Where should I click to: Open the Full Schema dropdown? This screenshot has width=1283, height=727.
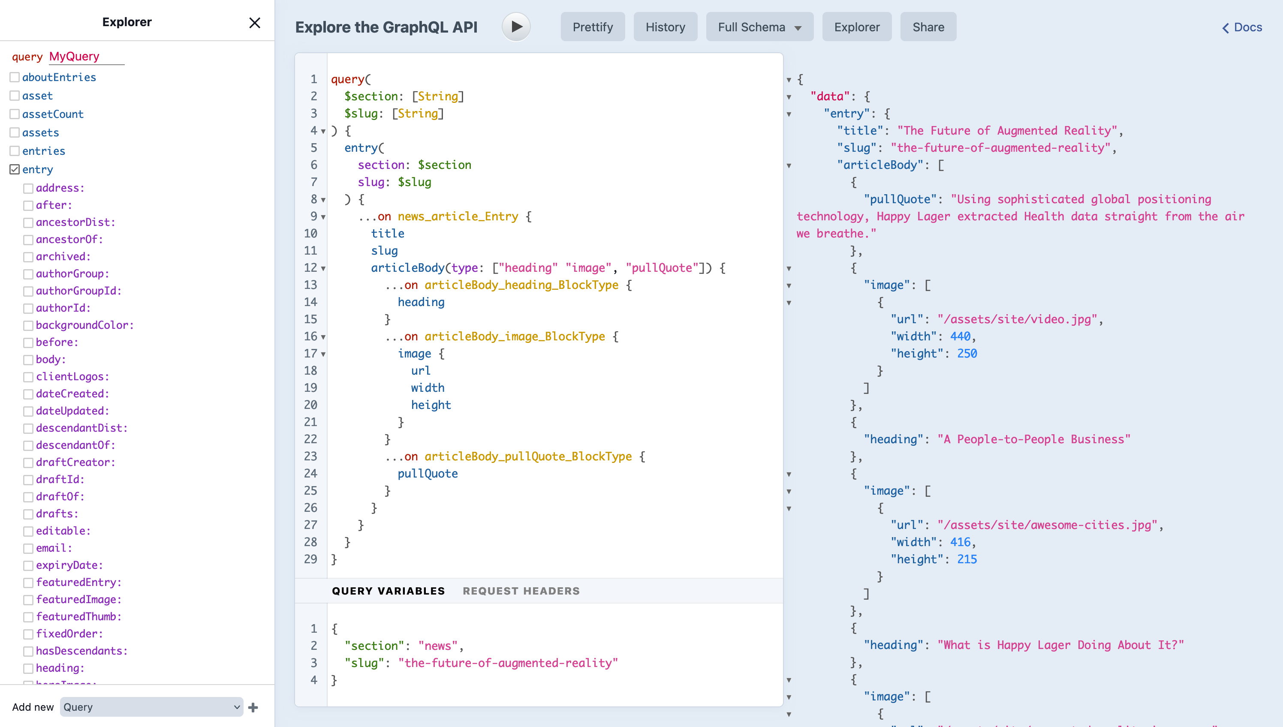point(759,27)
